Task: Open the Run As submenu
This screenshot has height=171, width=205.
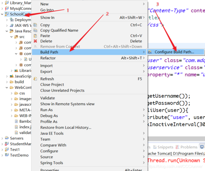Action: click(90, 110)
